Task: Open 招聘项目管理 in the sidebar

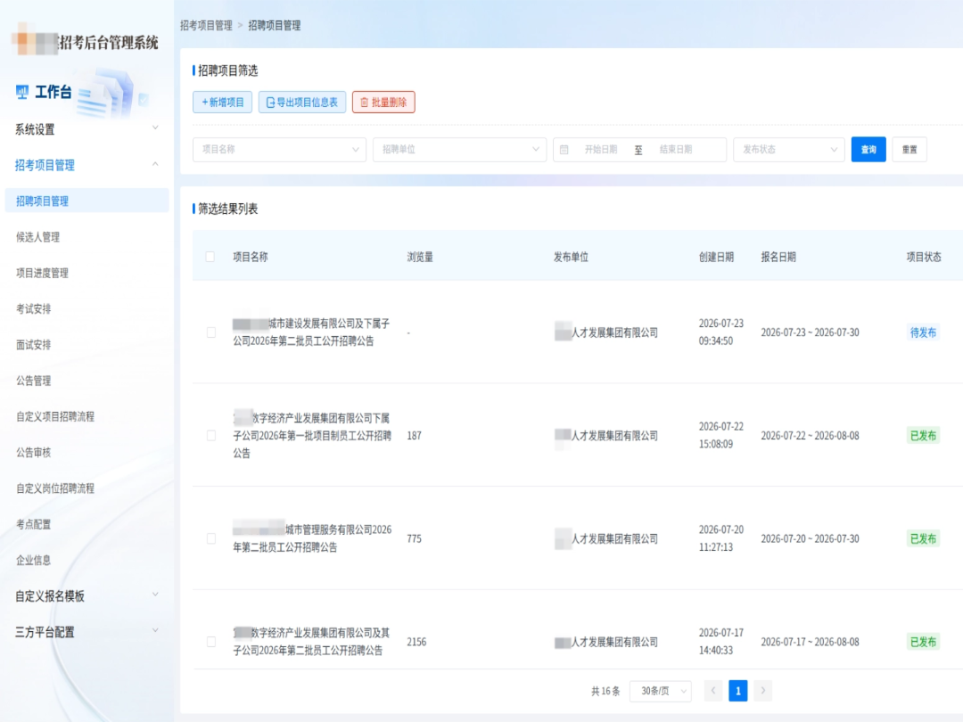Action: (86, 201)
